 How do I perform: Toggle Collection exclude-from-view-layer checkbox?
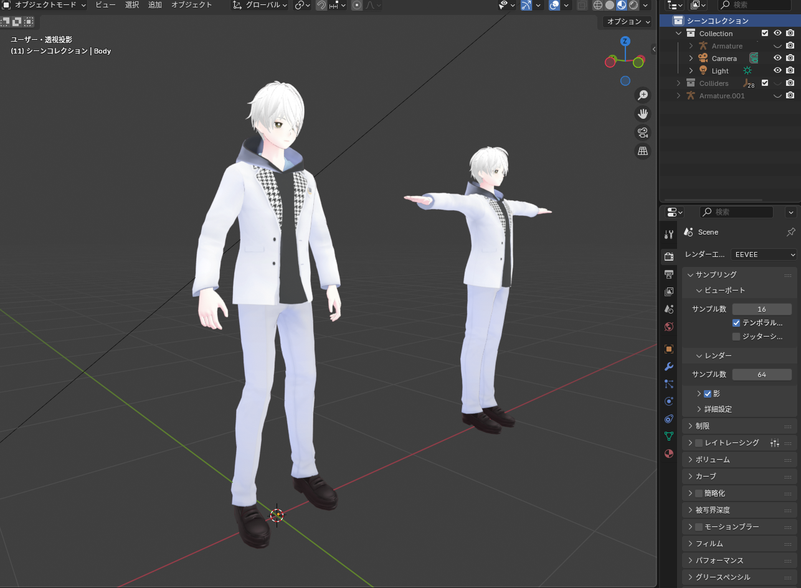(765, 34)
